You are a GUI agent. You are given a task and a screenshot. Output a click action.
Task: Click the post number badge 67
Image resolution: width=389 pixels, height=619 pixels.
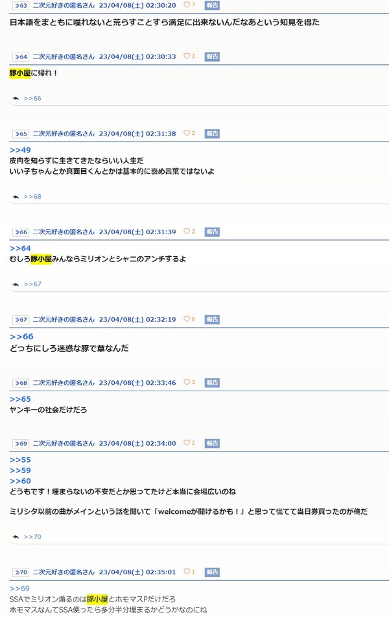21,320
